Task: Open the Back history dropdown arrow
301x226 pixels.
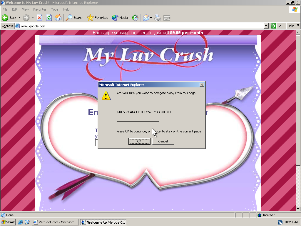Action: pos(19,18)
